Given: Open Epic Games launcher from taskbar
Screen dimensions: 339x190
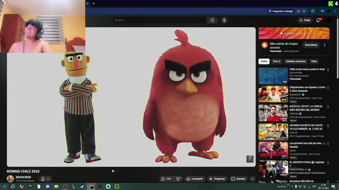Looking at the screenshot, I should (x=30, y=187).
